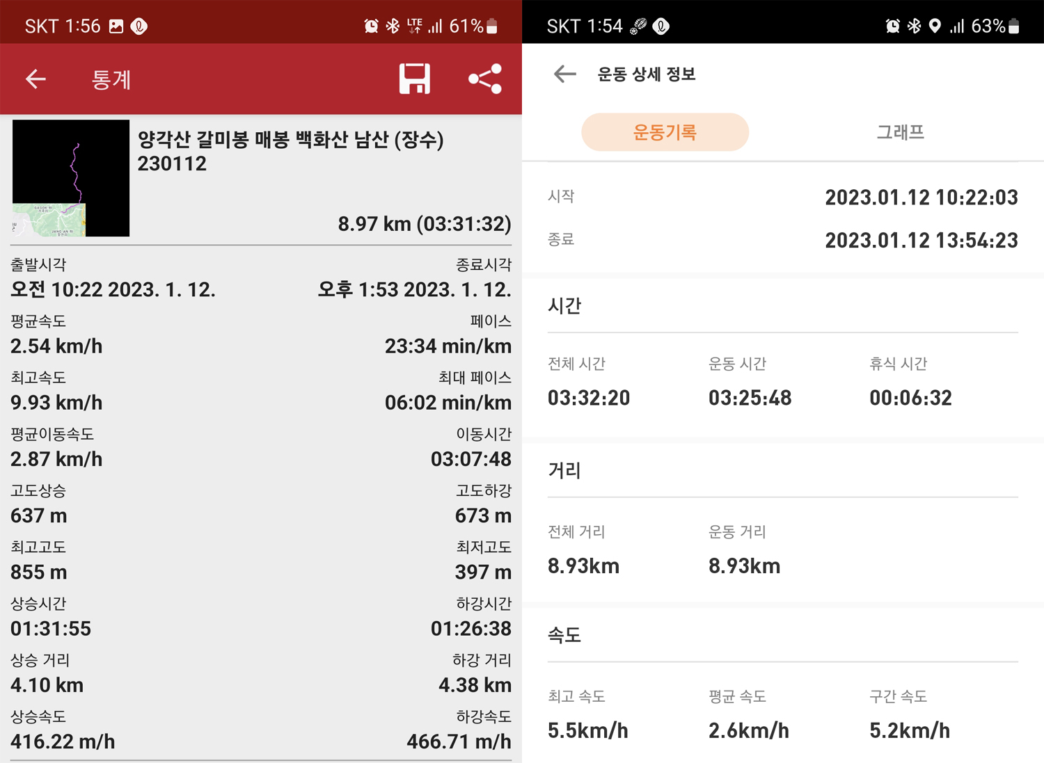
Task: Open the route map thumbnail
Action: [x=71, y=178]
